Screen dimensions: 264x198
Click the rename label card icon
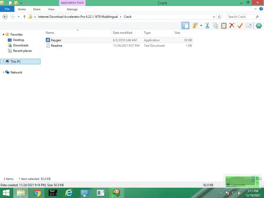click(248, 26)
